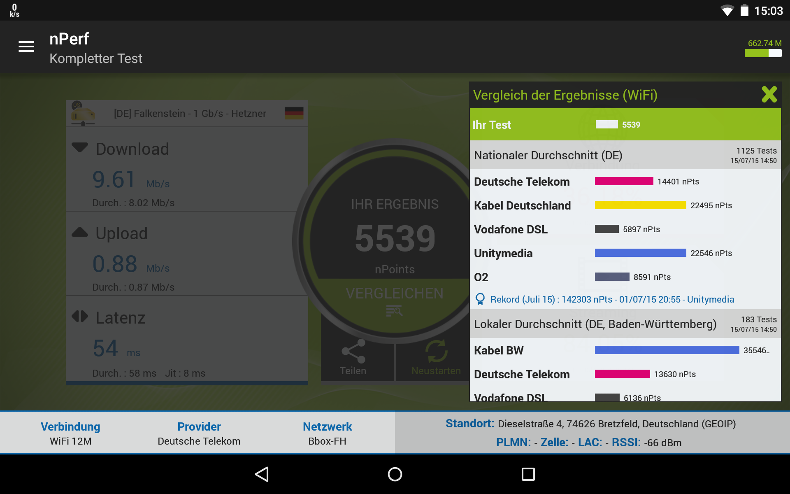Tap the 183 Tests count
The height and width of the screenshot is (494, 790).
click(759, 319)
